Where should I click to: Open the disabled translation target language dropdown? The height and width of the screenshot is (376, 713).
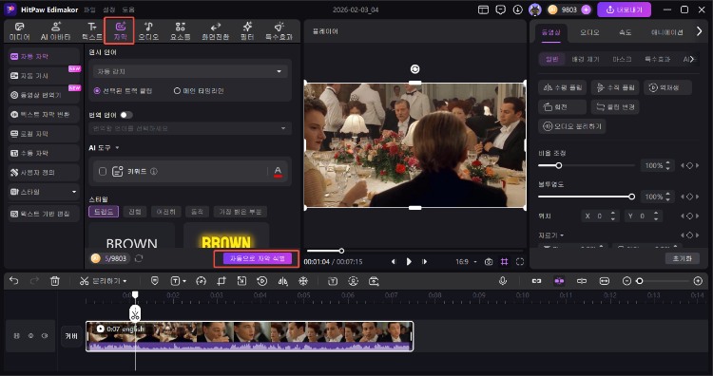pyautogui.click(x=190, y=128)
